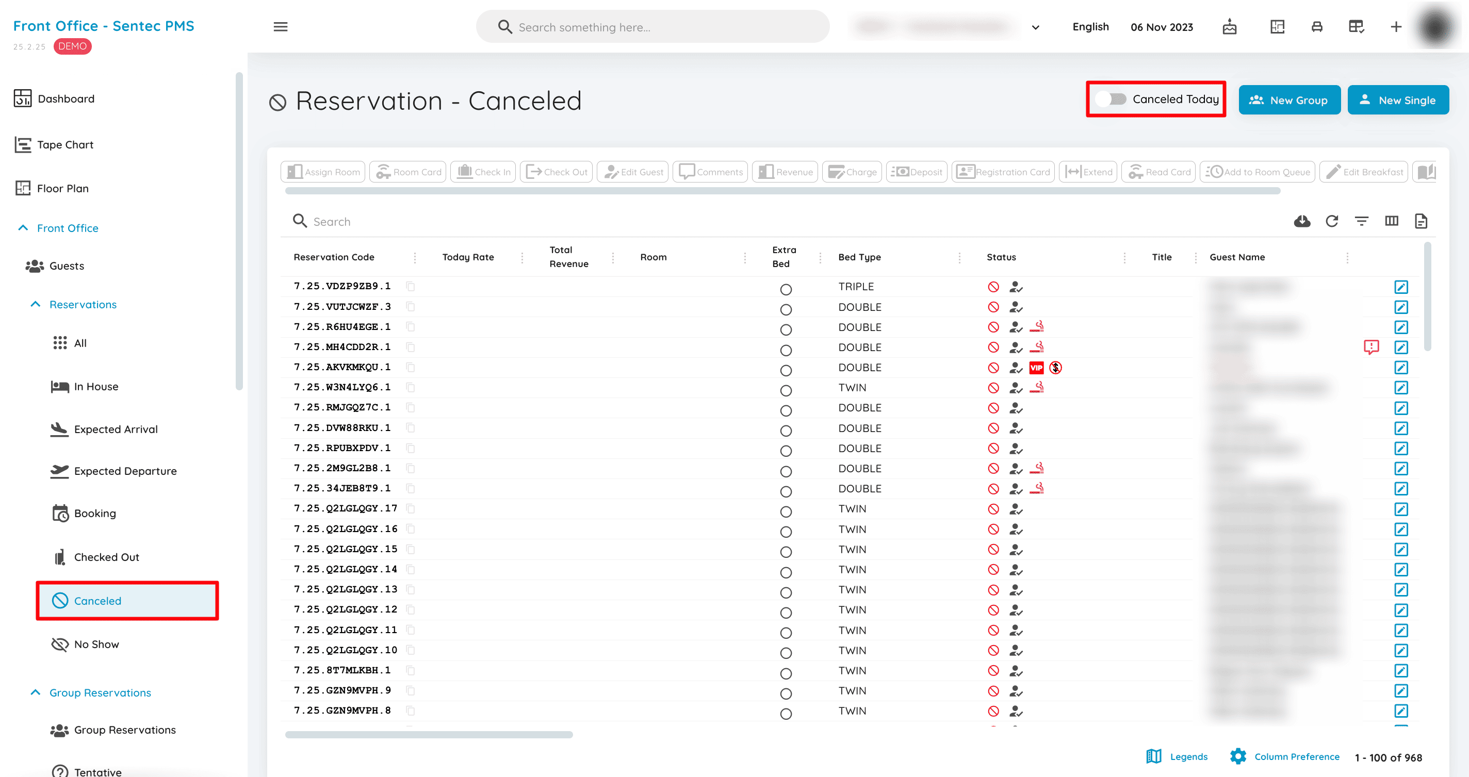Copy reservation code 7.25.VUTJCWZF.3
Image resolution: width=1469 pixels, height=777 pixels.
pos(411,307)
